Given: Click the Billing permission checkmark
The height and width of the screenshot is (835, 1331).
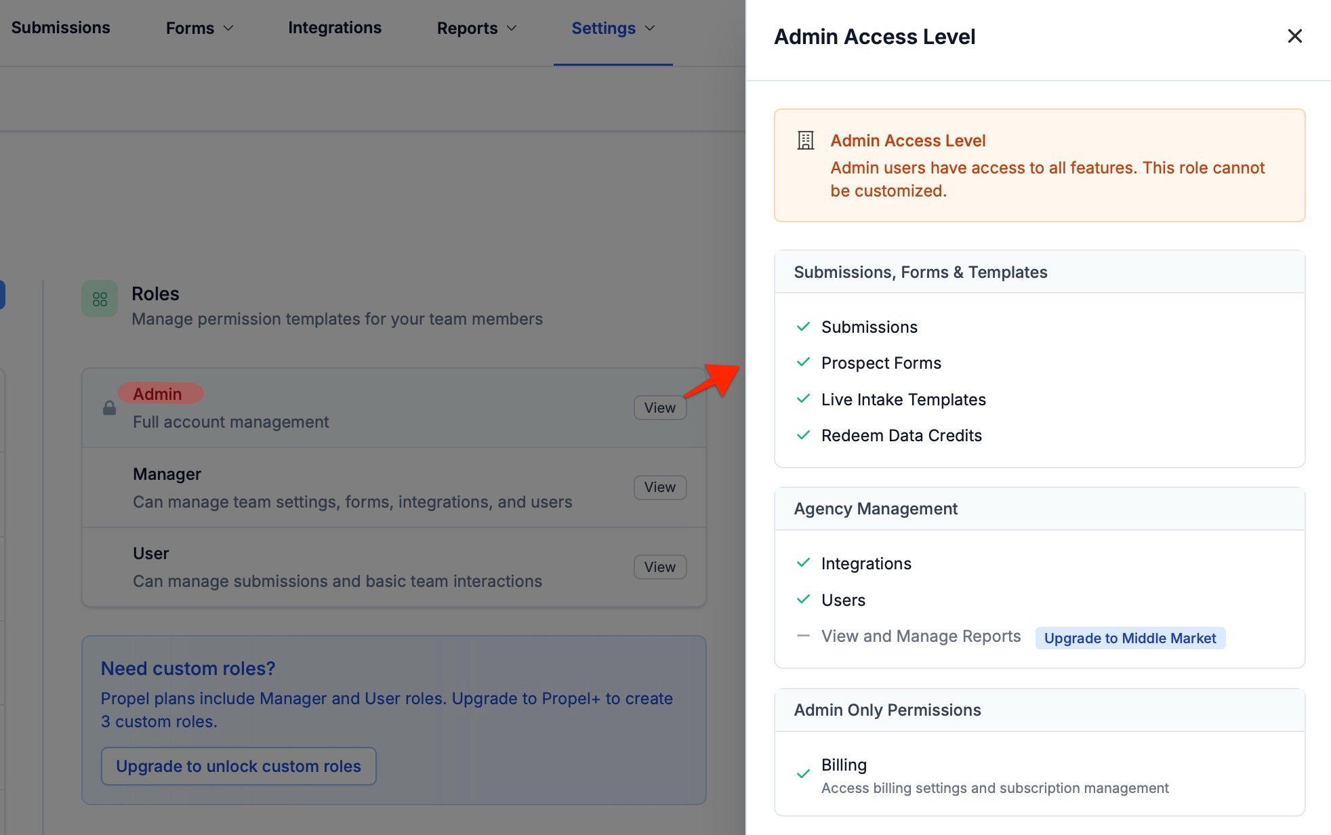Looking at the screenshot, I should 803,774.
